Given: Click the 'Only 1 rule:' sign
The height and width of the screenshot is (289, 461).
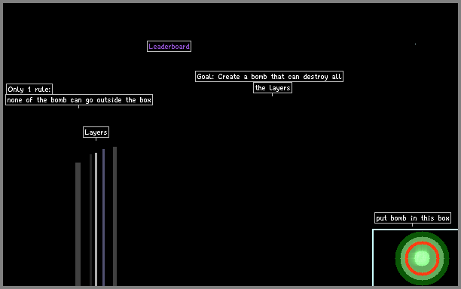Looking at the screenshot, I should pos(29,90).
